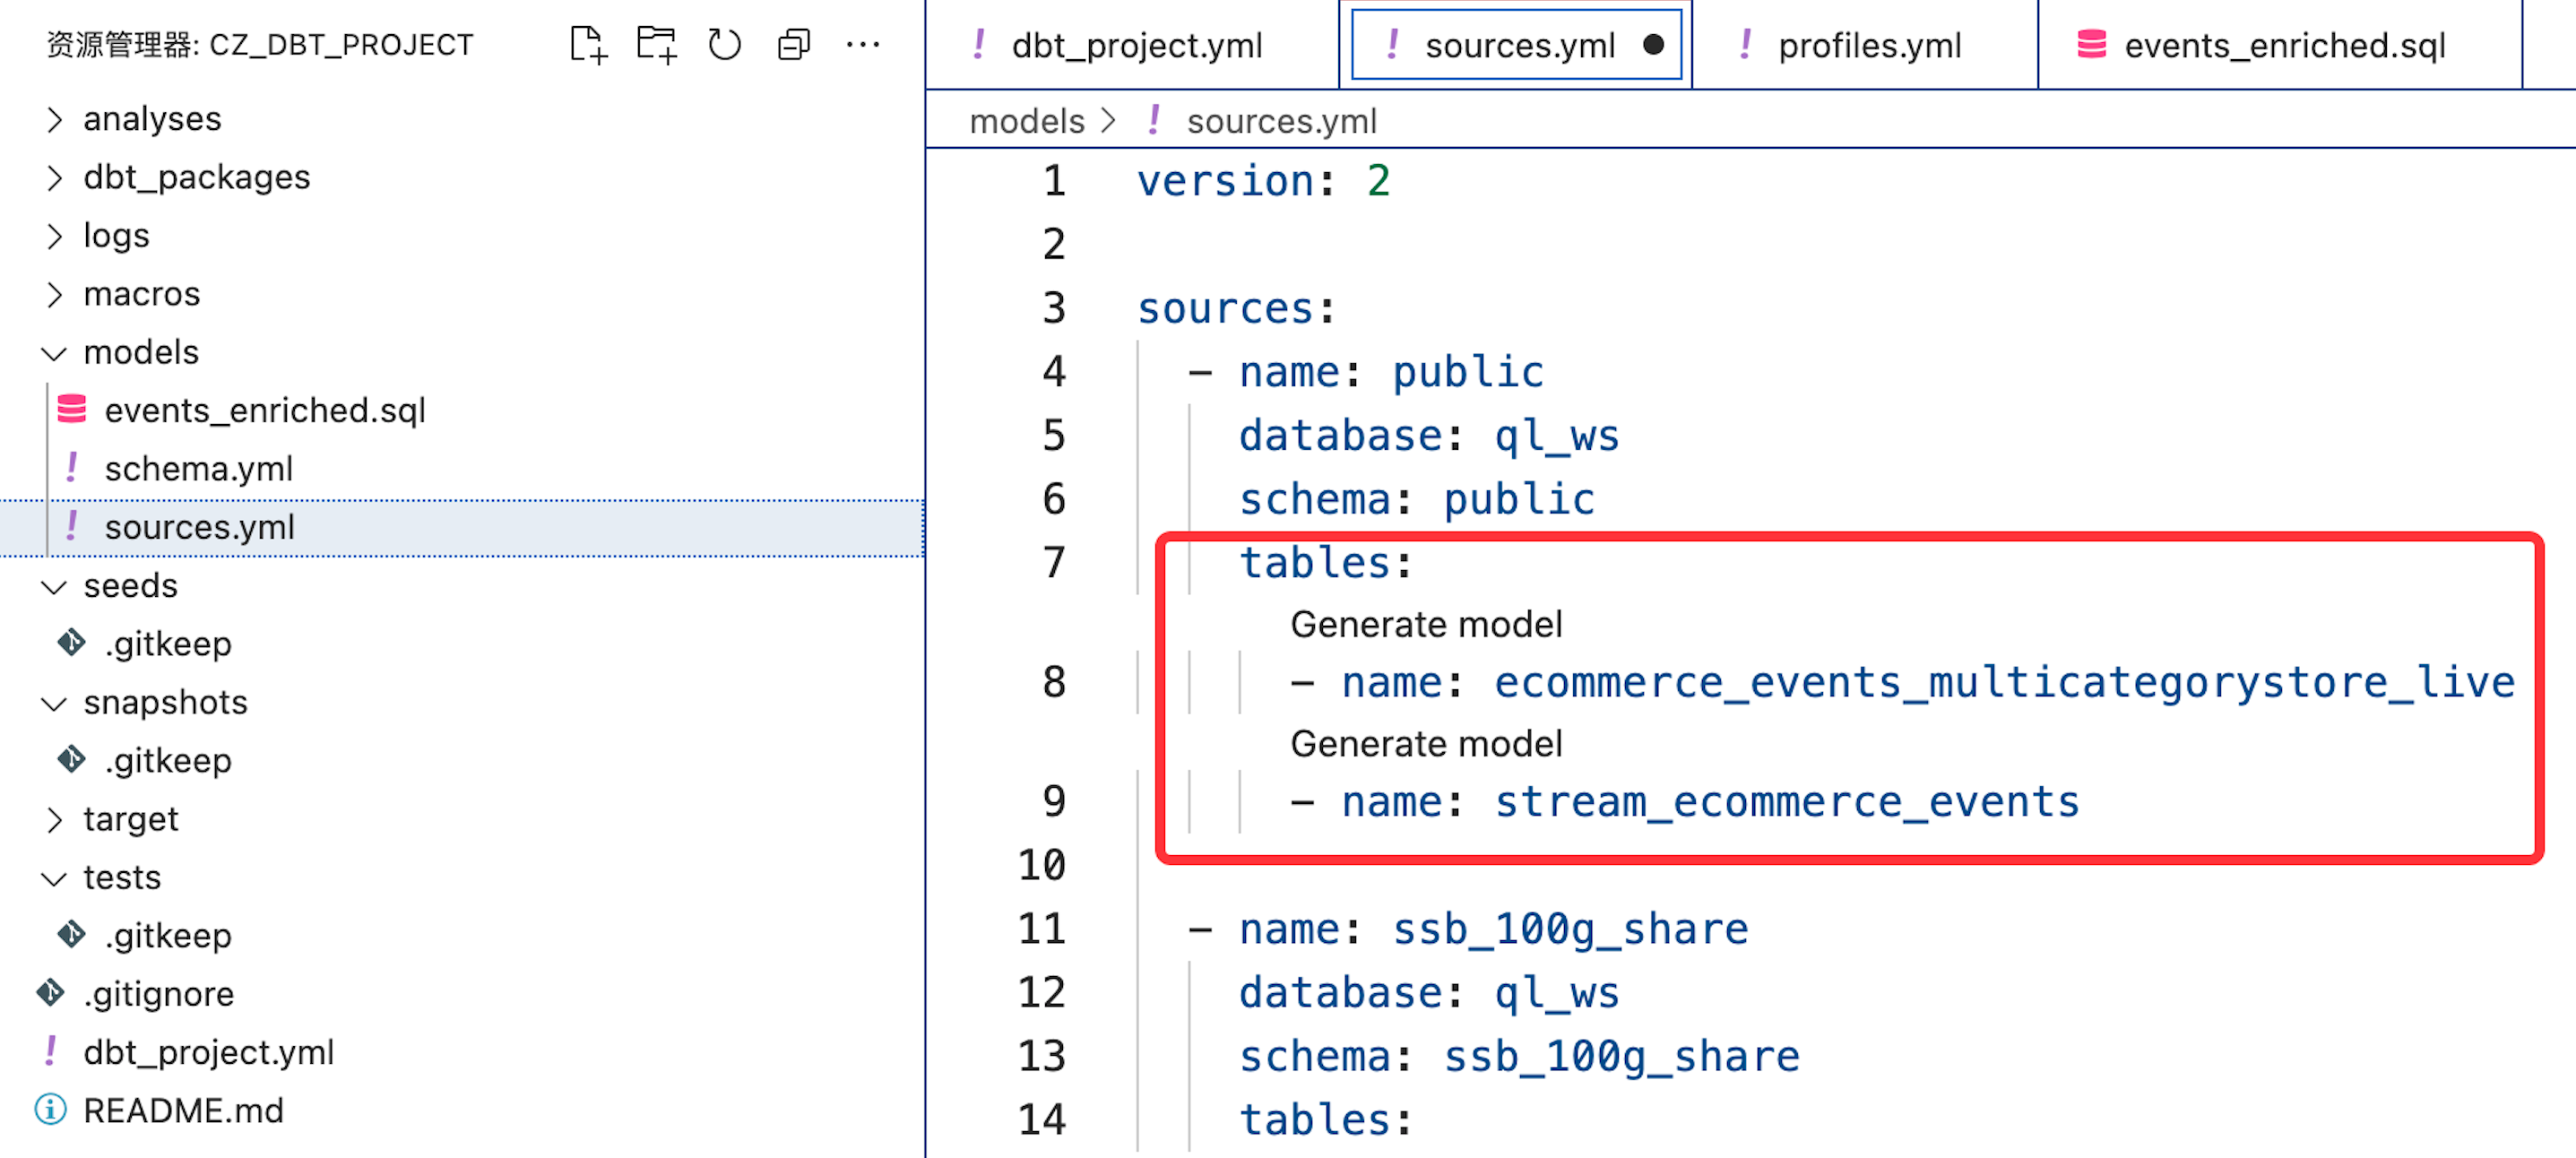Click the database icon of events_enriched.sql file
The height and width of the screenshot is (1158, 2576).
(72, 410)
